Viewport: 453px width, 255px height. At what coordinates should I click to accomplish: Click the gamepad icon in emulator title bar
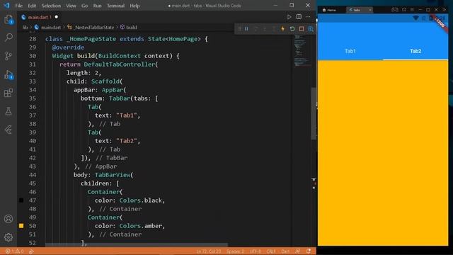[395, 10]
